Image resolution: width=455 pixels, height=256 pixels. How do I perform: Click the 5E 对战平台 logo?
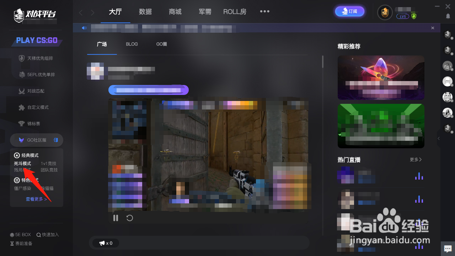point(35,15)
